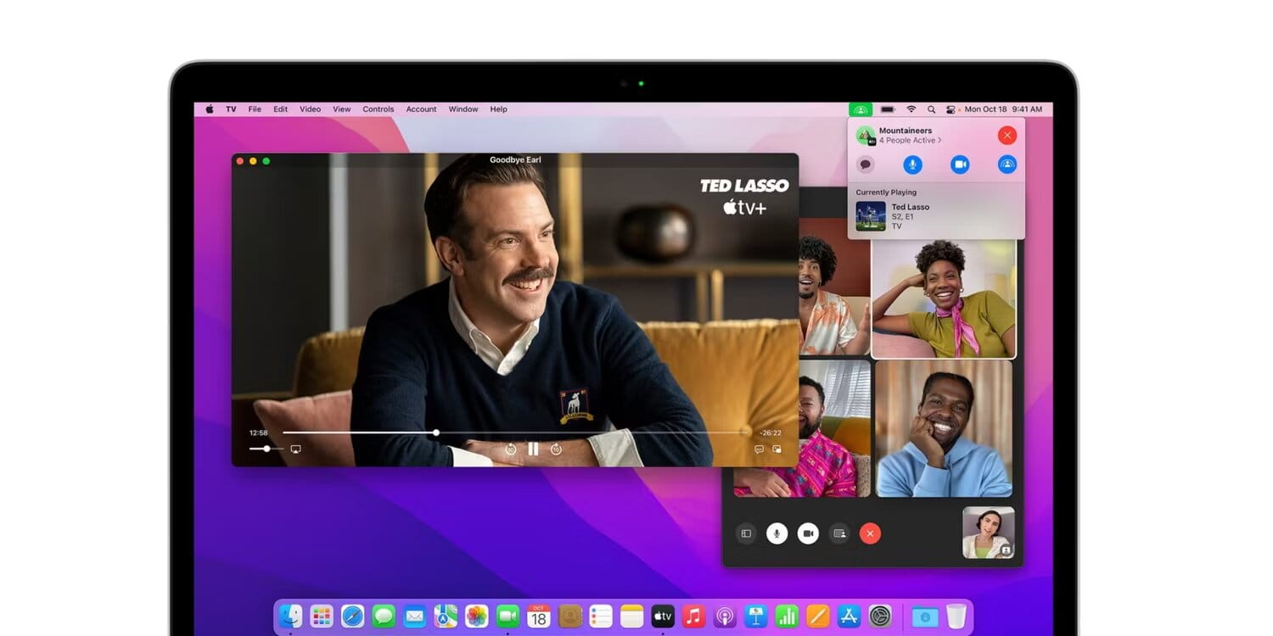Skip forward 10 seconds in Ted Lasso

click(x=555, y=449)
